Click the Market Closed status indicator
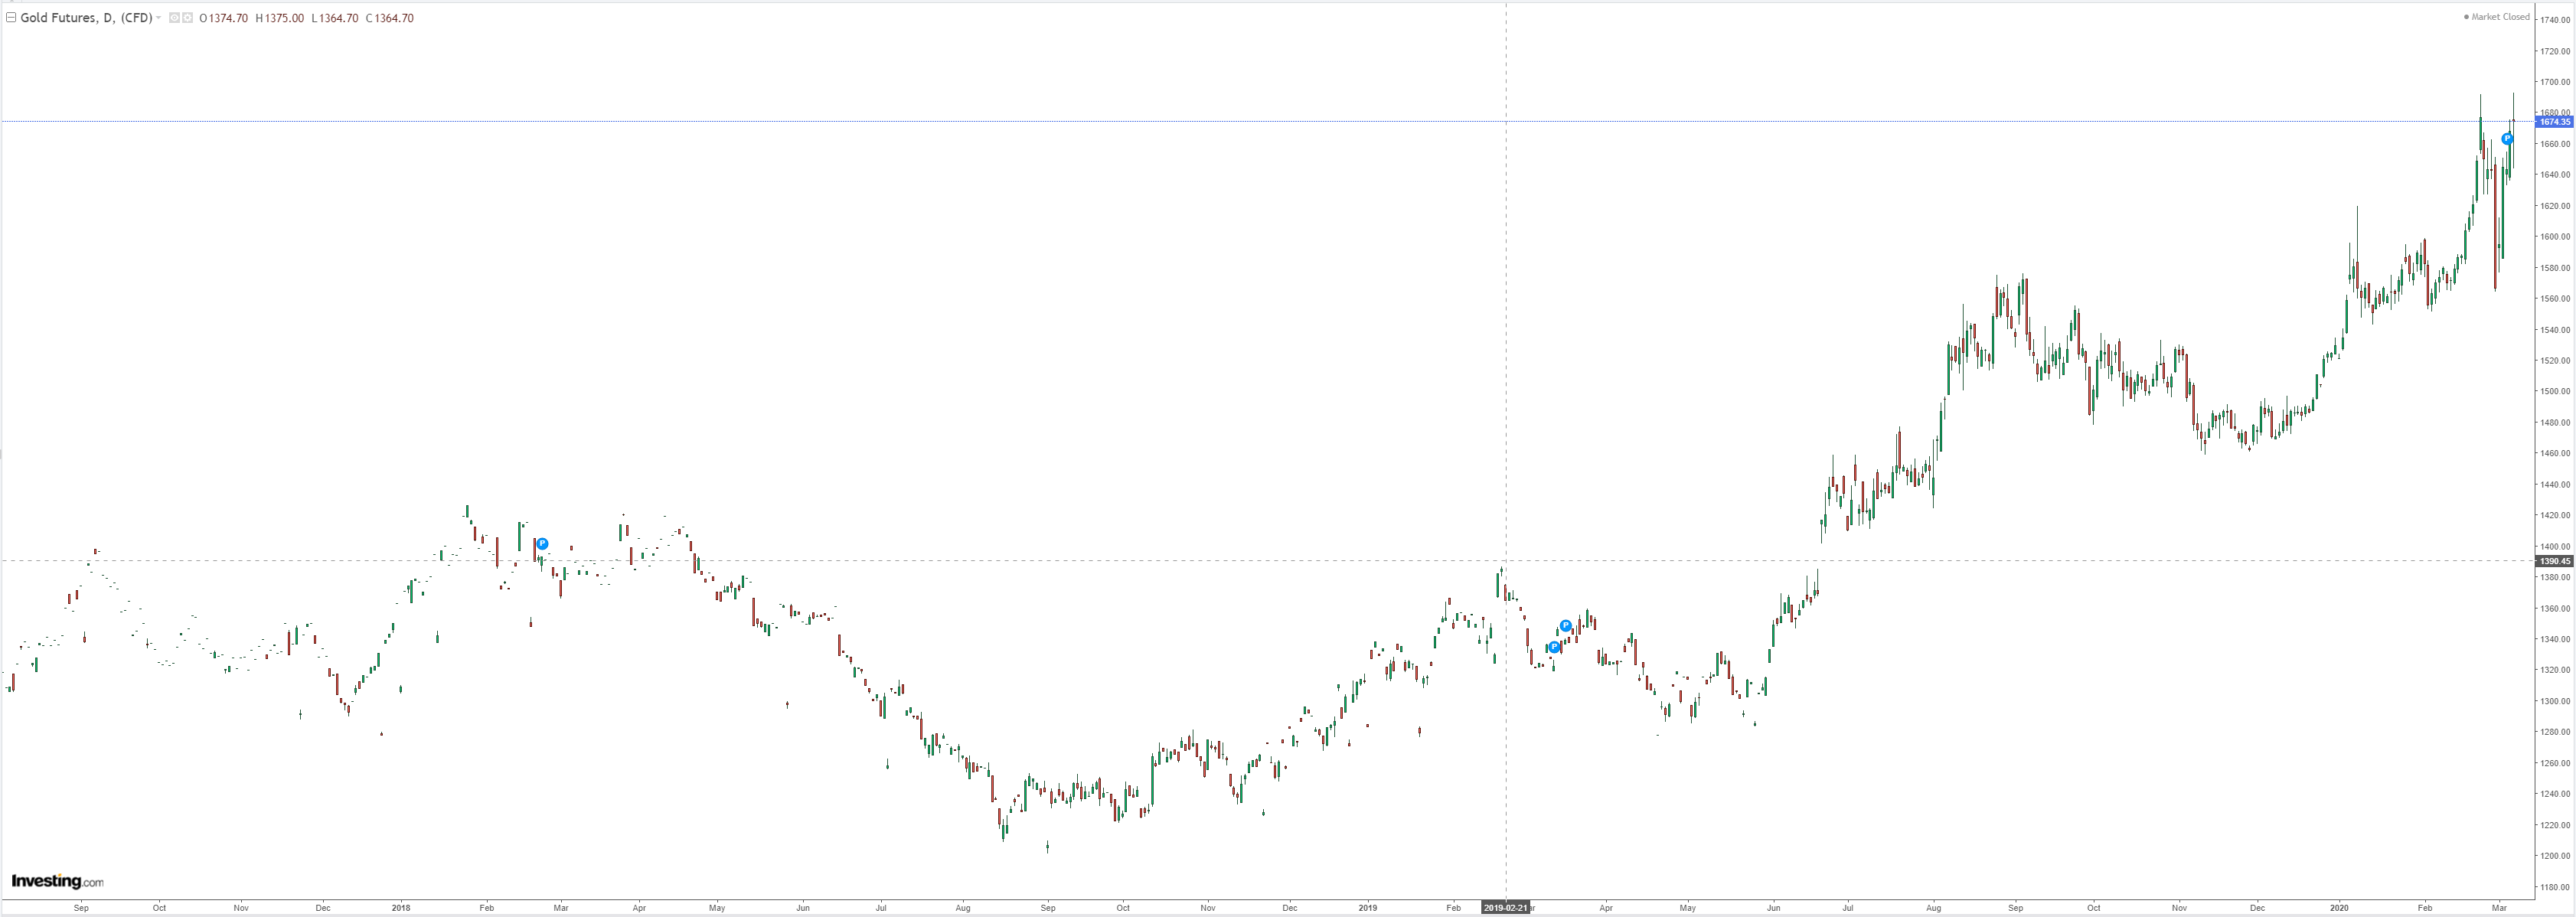2576x917 pixels. (2497, 17)
